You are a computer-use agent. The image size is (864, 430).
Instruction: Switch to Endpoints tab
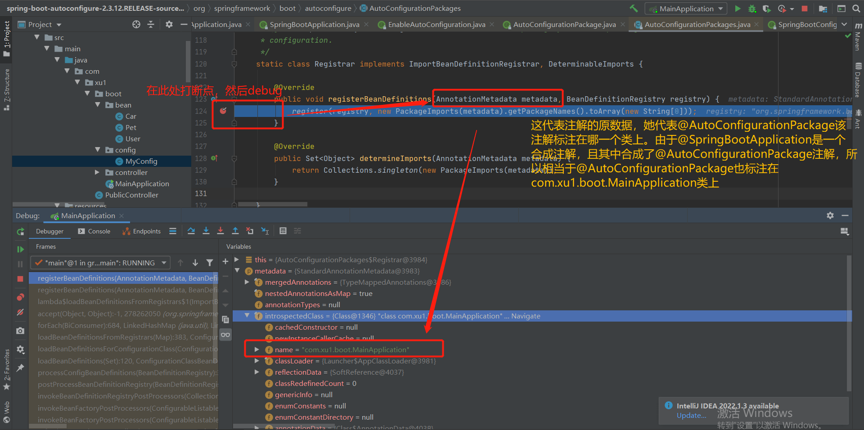click(x=142, y=231)
